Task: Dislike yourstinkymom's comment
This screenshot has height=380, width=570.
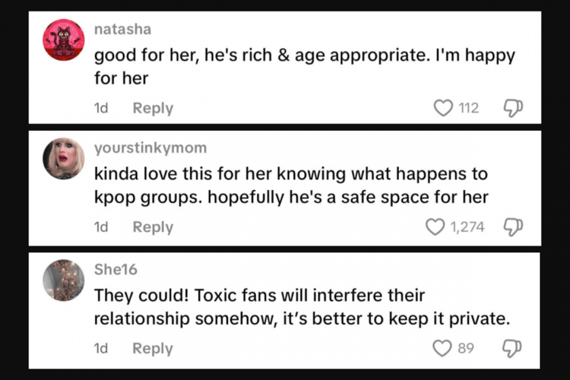Action: click(512, 227)
